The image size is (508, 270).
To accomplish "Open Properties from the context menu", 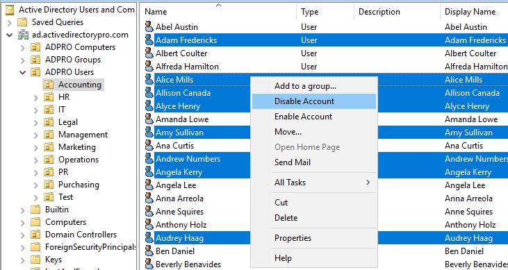I will [x=314, y=238].
